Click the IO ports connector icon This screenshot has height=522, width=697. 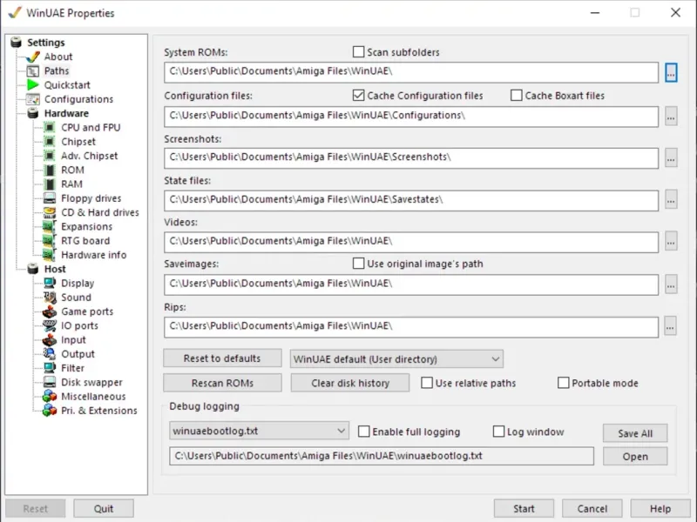50,325
